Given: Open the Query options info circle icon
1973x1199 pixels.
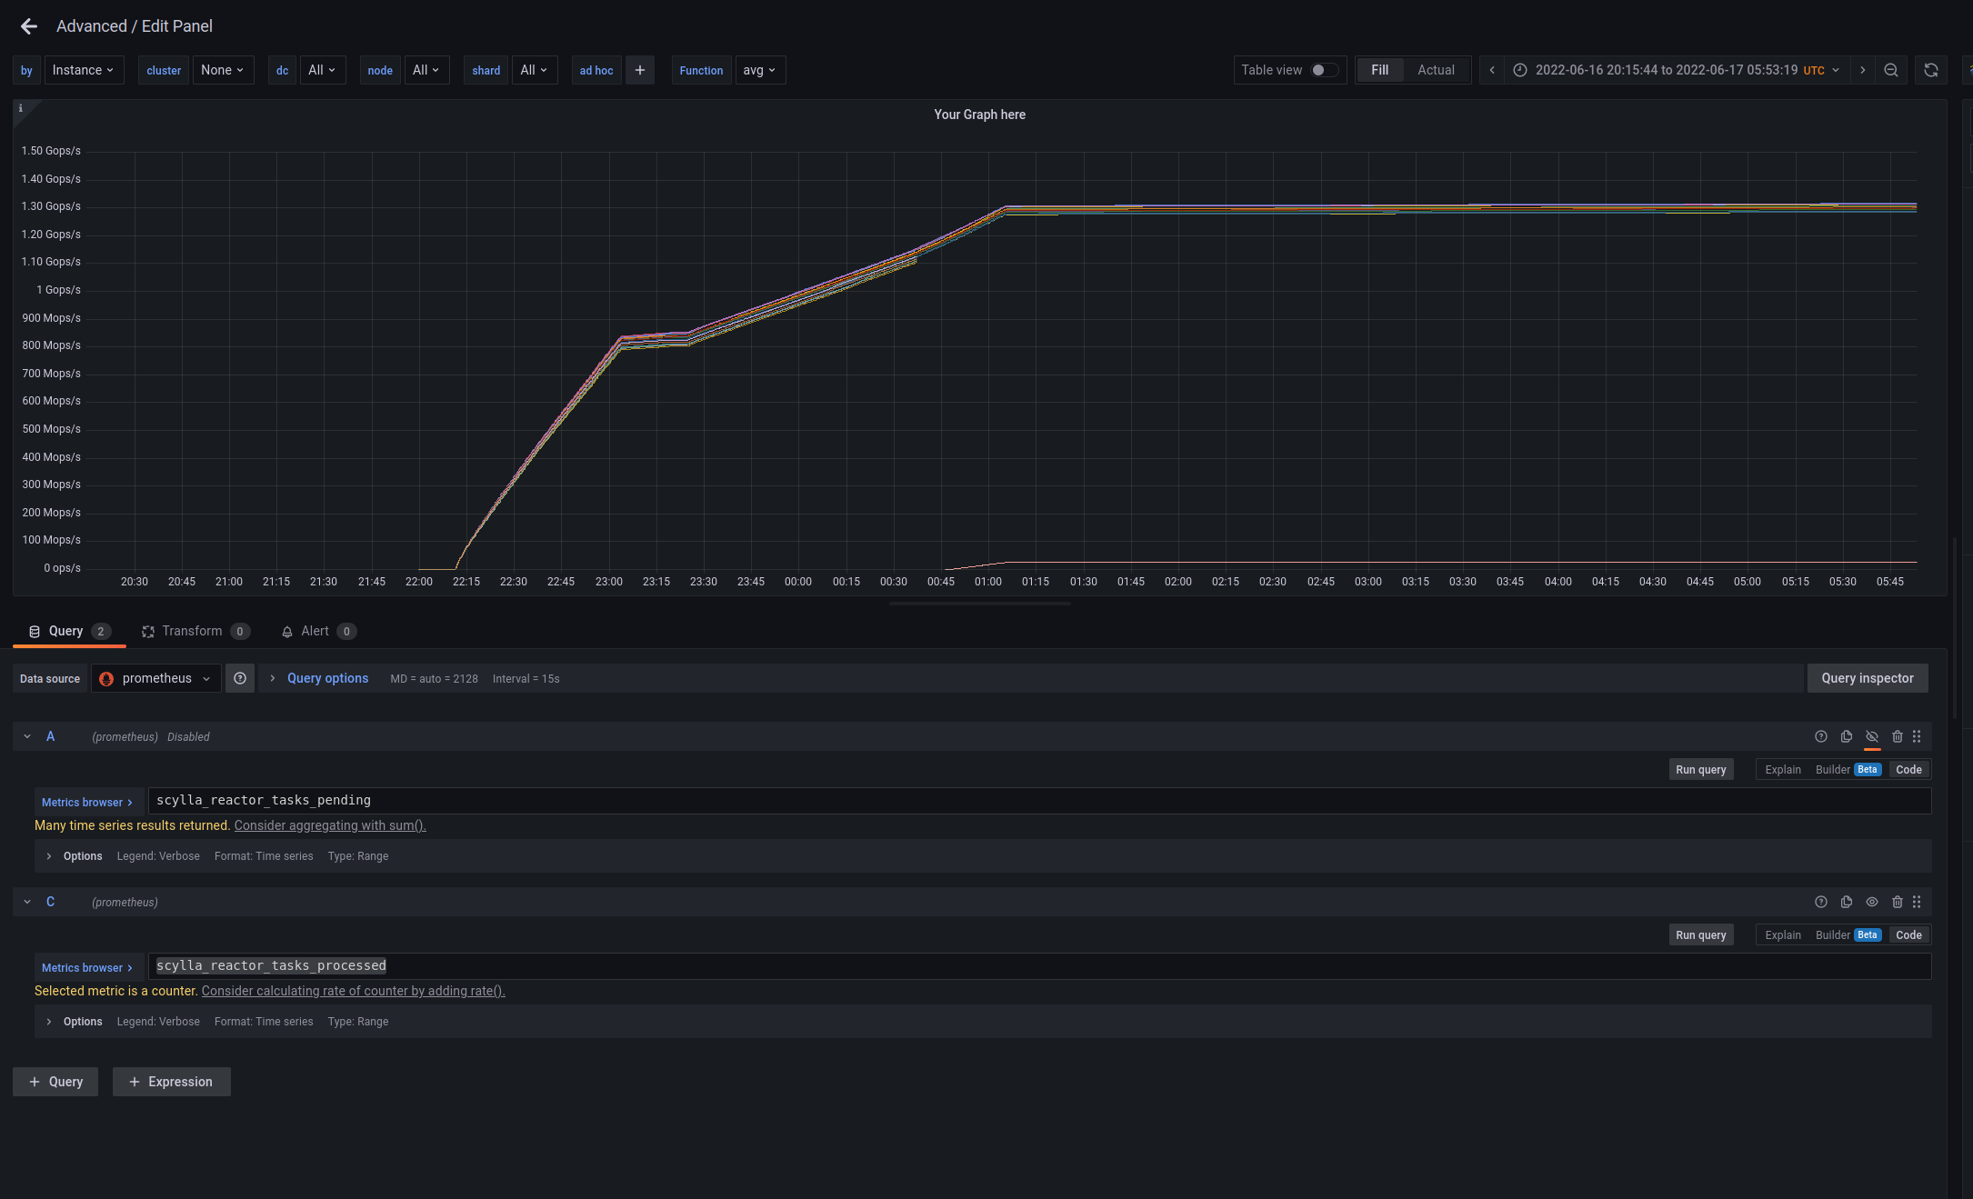Looking at the screenshot, I should [x=240, y=678].
